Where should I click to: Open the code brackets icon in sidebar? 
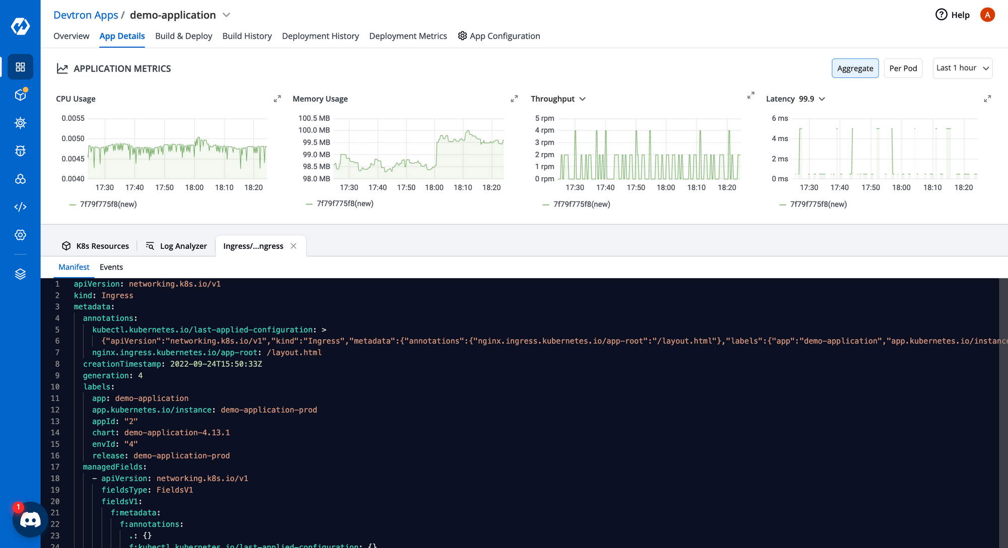tap(20, 207)
